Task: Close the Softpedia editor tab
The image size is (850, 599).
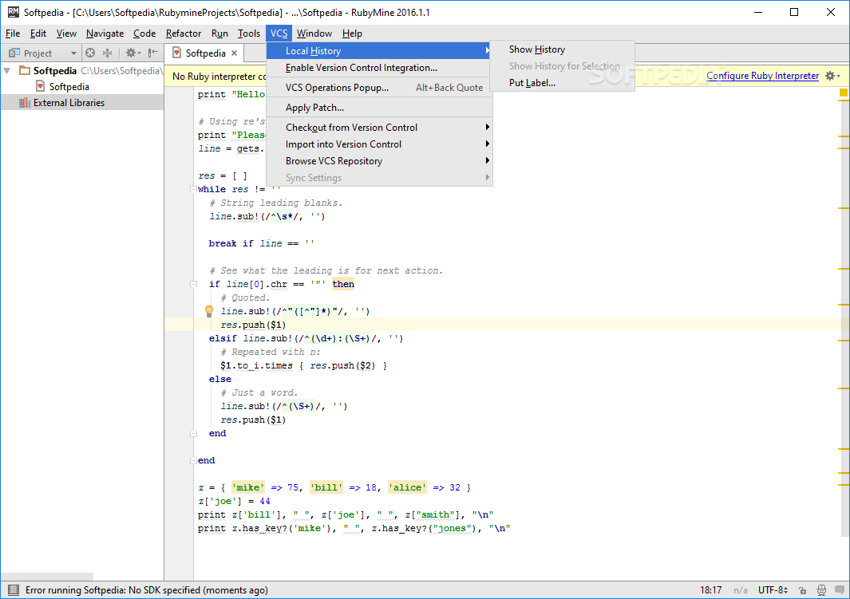Action: pos(234,53)
